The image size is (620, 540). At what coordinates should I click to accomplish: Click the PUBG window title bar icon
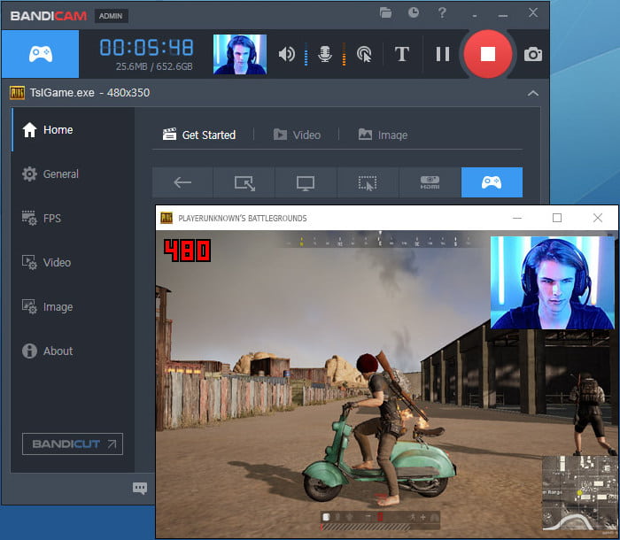pyautogui.click(x=167, y=218)
